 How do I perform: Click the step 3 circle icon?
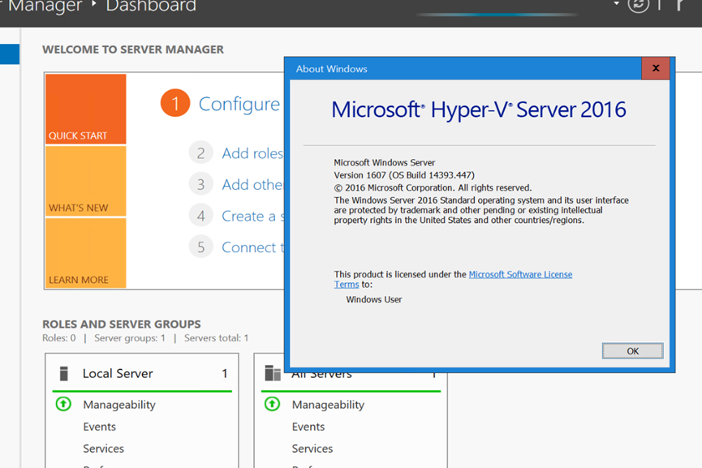[x=200, y=184]
